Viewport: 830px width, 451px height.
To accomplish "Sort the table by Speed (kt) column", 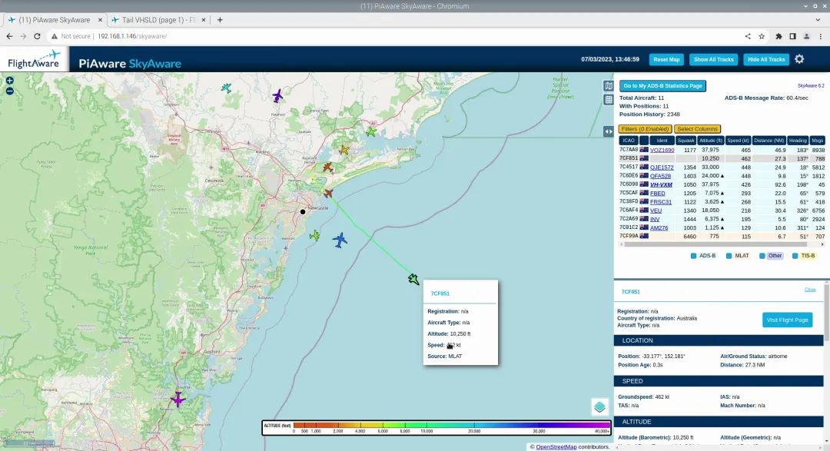I will pos(738,141).
